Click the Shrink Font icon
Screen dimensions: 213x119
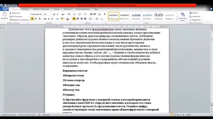(58, 14)
